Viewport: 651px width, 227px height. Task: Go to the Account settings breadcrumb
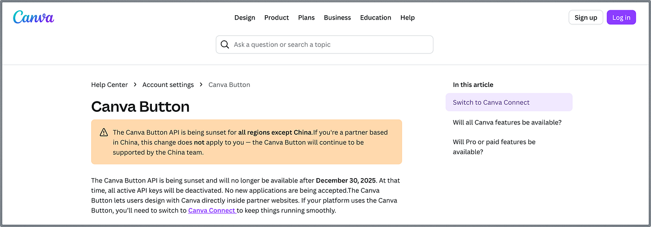(168, 85)
